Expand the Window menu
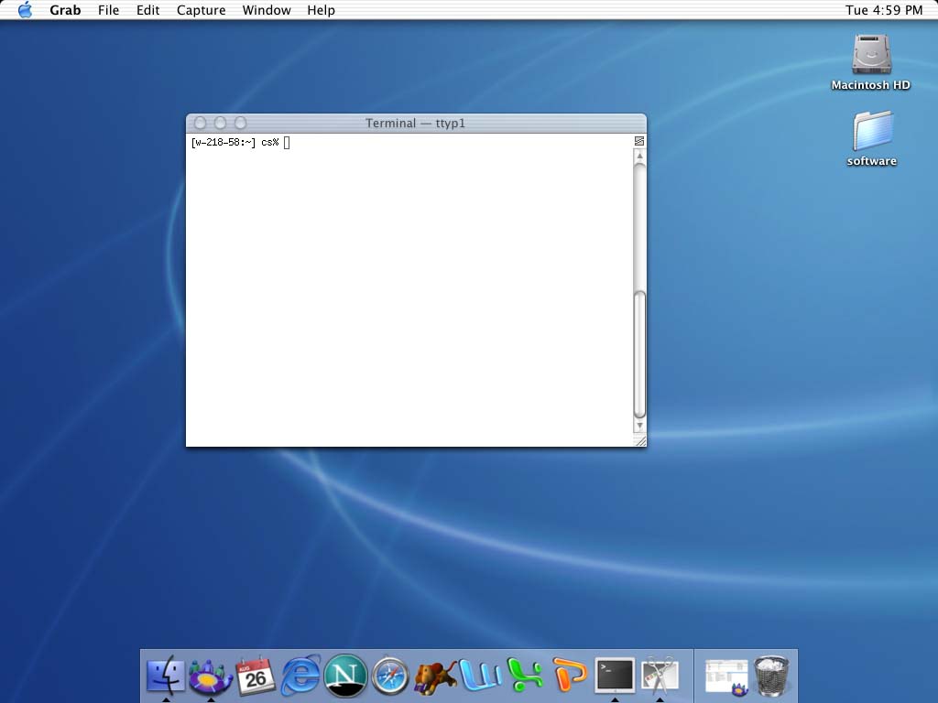This screenshot has height=703, width=938. 267,10
